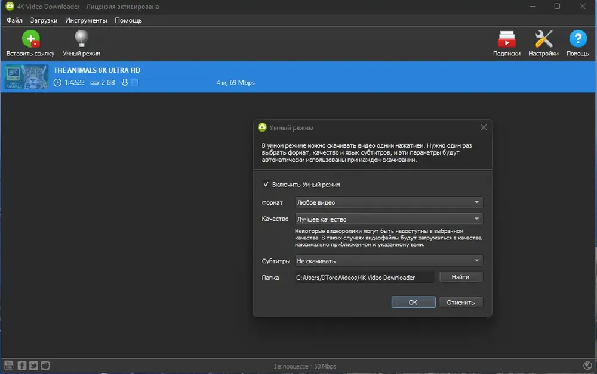Expand the Качество dropdown
This screenshot has width=597, height=374.
(x=389, y=219)
